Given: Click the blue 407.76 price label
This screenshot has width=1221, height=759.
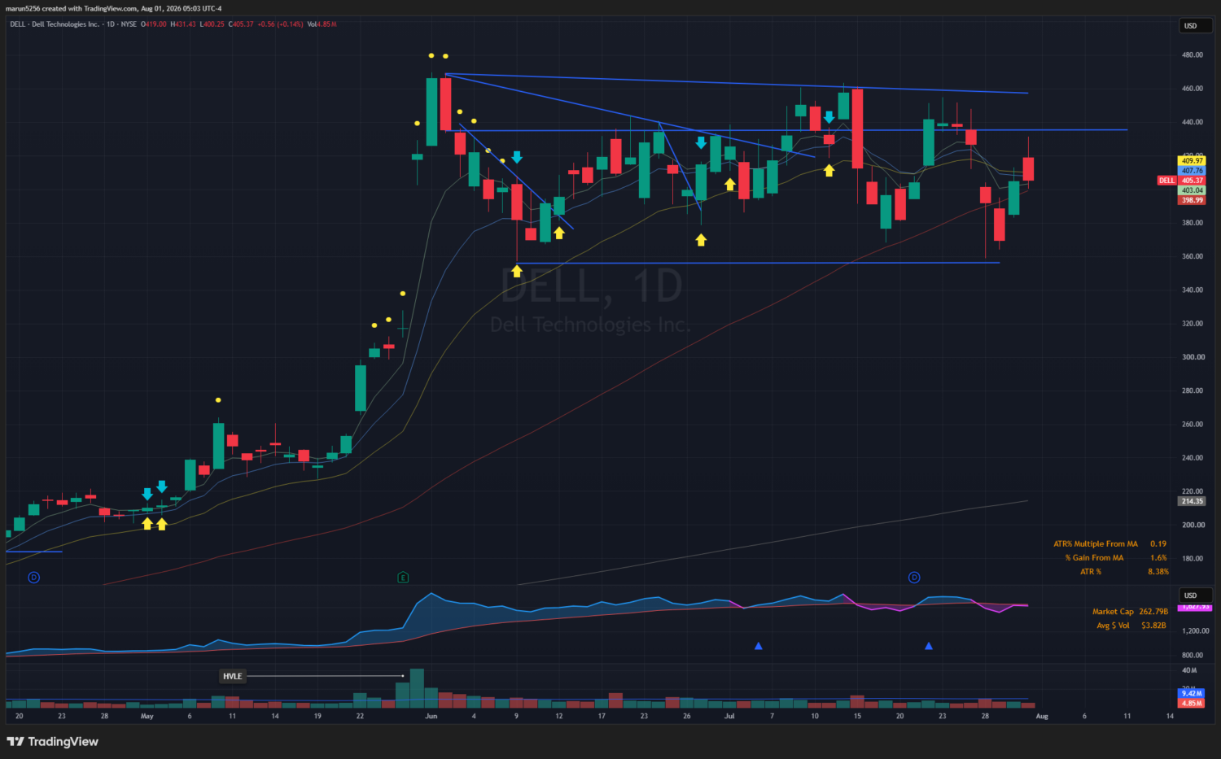Looking at the screenshot, I should click(x=1193, y=171).
